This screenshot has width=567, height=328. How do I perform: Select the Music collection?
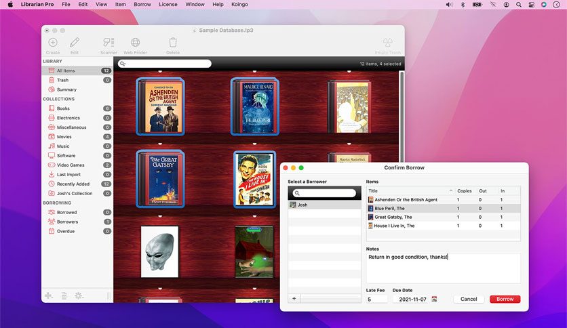[x=77, y=146]
